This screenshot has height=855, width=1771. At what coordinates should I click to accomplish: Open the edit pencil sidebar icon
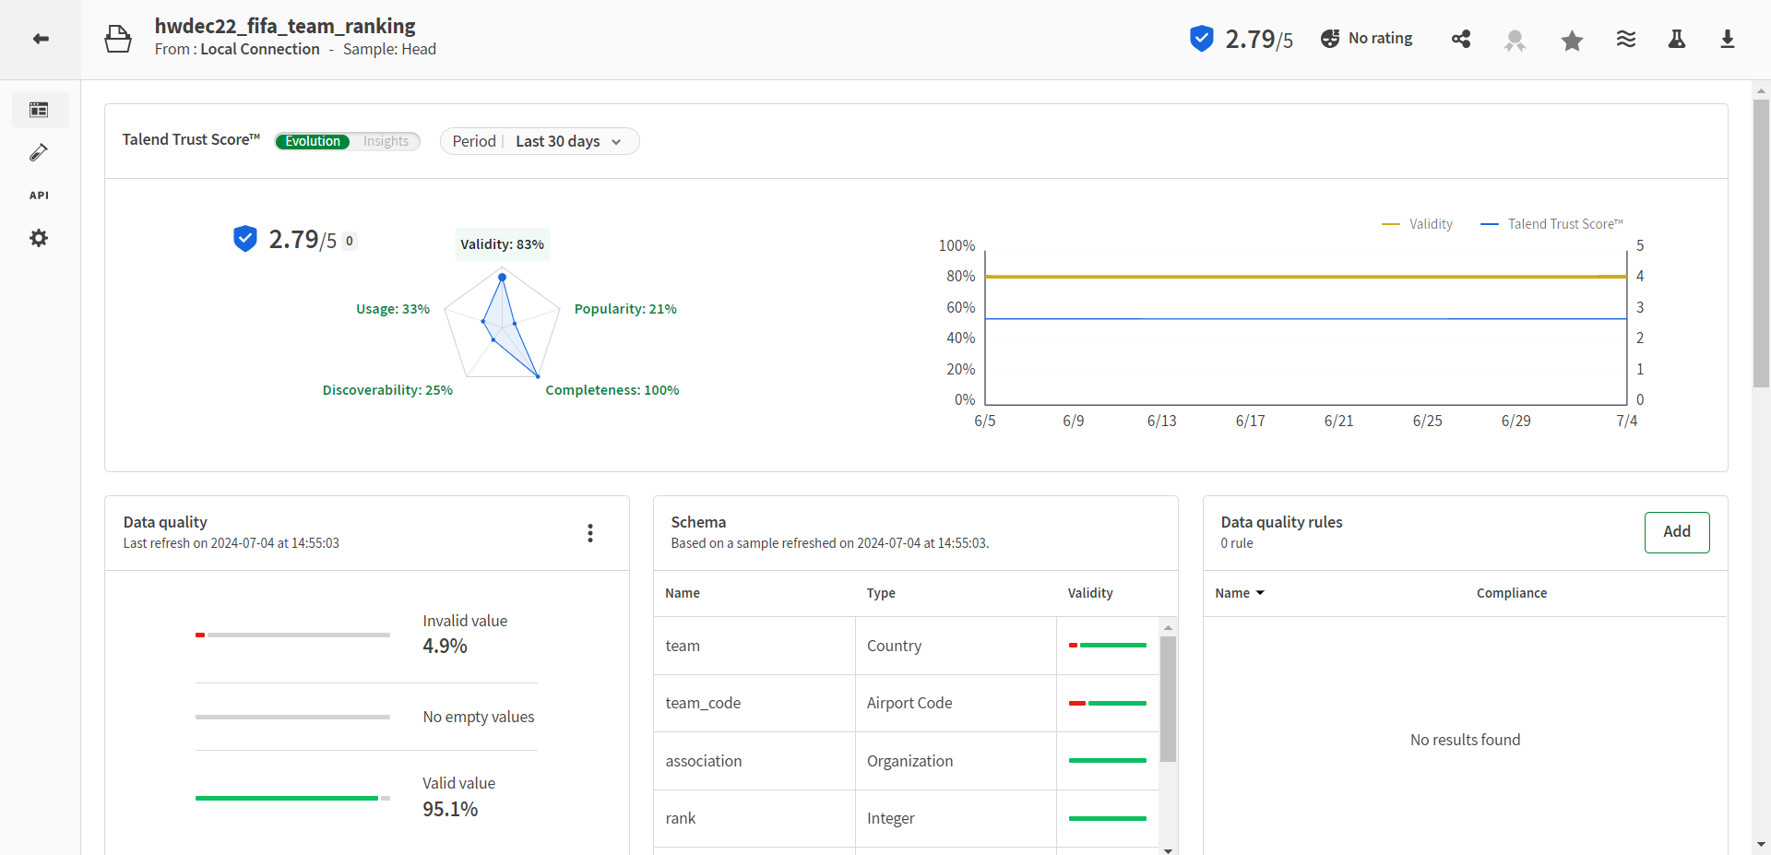coord(39,152)
